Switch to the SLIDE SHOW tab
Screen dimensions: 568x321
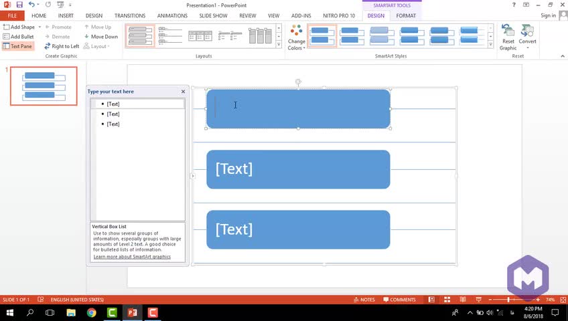[x=214, y=15]
